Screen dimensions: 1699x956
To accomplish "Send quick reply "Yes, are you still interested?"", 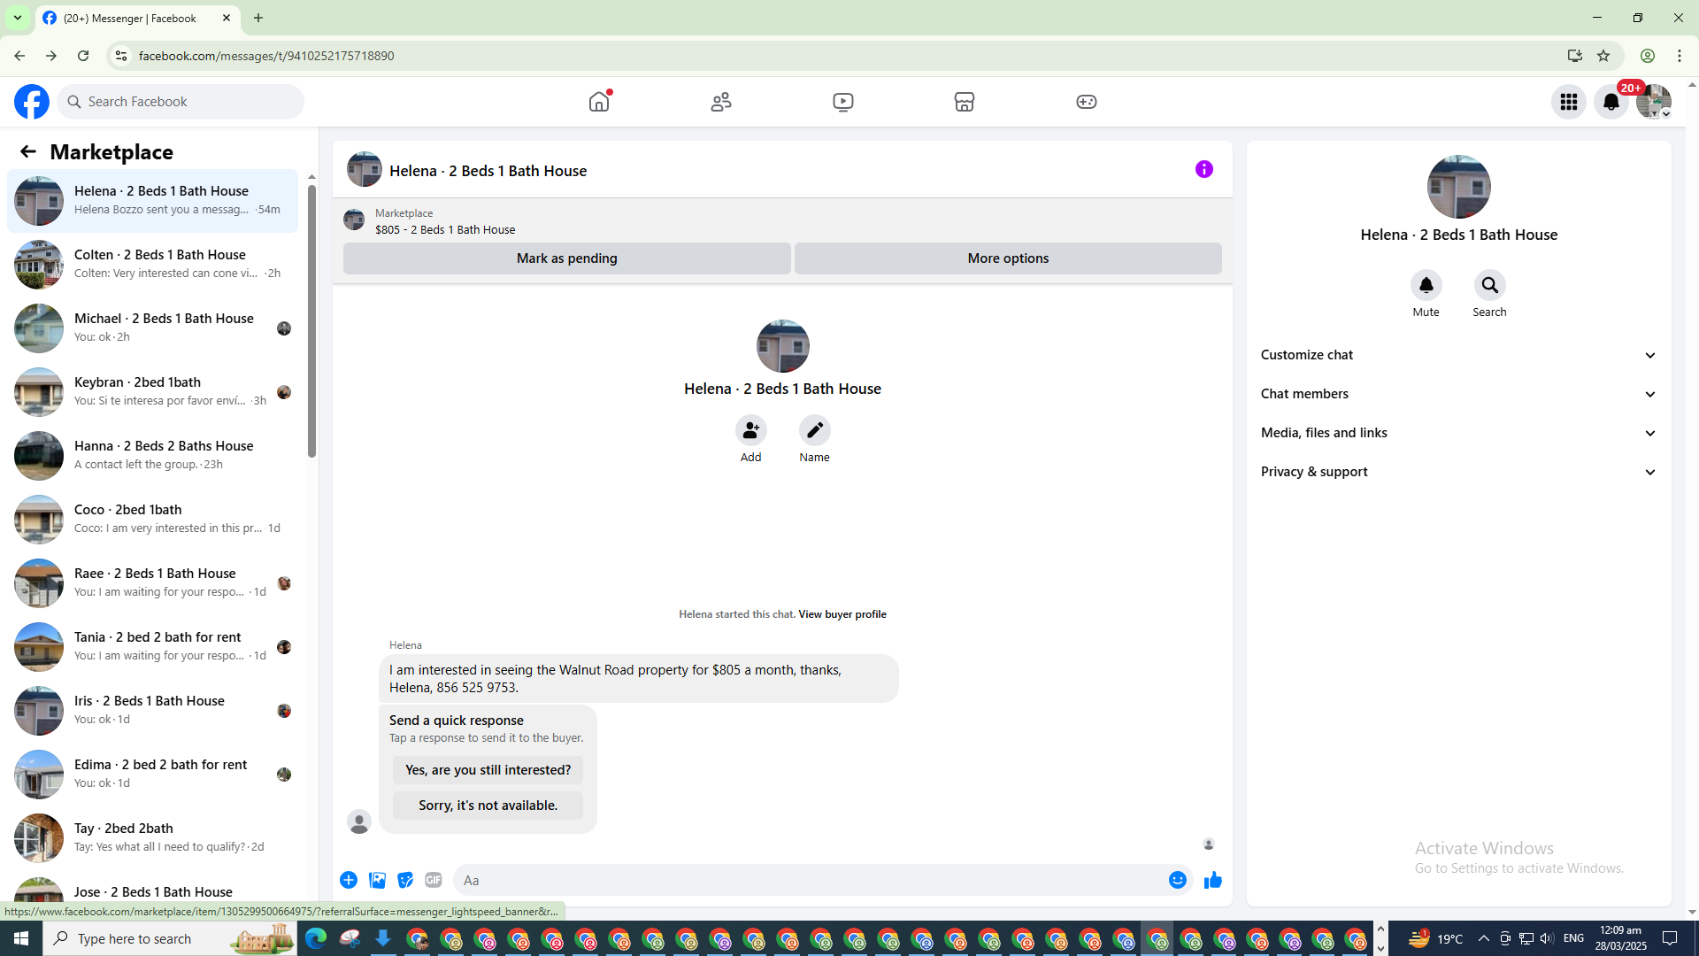I will pos(488,770).
